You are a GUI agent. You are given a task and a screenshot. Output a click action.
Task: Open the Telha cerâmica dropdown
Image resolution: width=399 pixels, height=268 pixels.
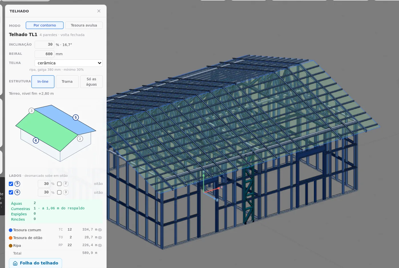click(x=69, y=63)
